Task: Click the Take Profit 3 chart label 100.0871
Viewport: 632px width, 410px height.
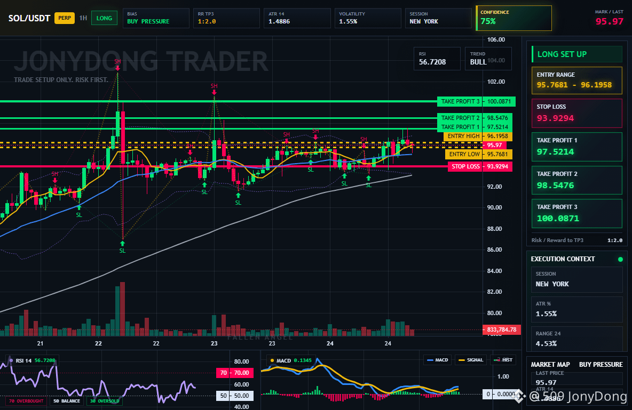Action: (476, 101)
